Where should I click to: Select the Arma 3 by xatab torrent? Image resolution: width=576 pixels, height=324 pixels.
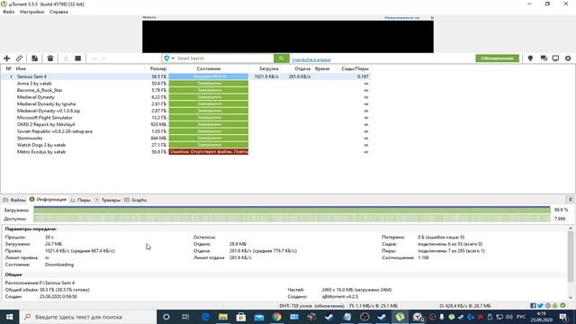click(x=34, y=84)
